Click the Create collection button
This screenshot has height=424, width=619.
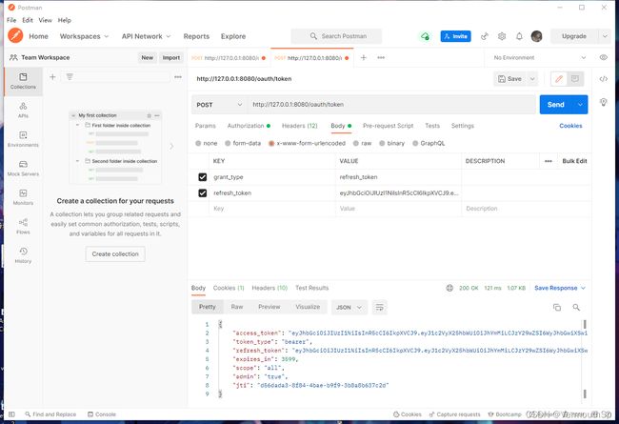[x=115, y=253]
